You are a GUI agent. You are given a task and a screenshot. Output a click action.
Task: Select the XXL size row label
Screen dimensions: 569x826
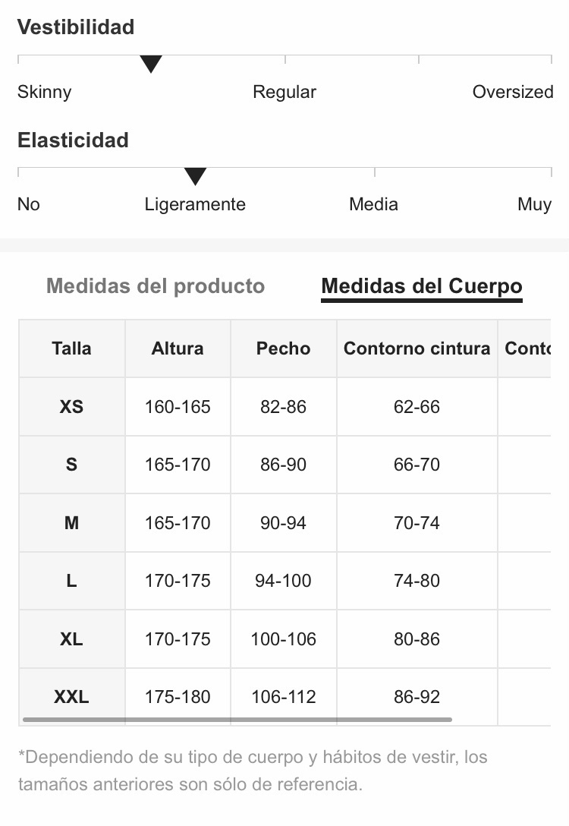click(x=71, y=697)
